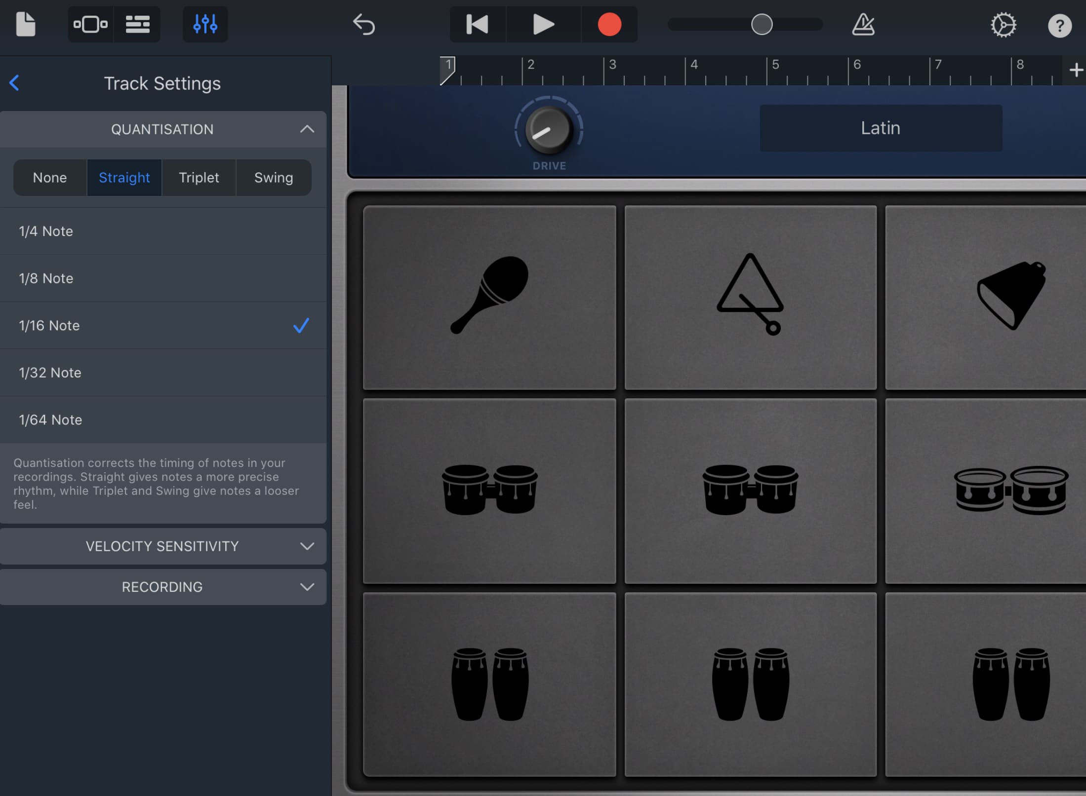Select Swing quantisation
Screen dimensions: 1086x796
tap(274, 177)
